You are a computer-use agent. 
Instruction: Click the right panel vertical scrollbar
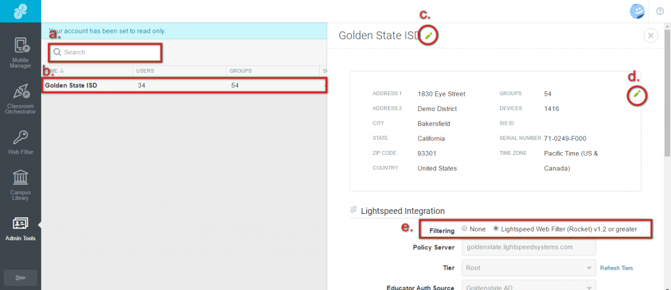point(667,94)
